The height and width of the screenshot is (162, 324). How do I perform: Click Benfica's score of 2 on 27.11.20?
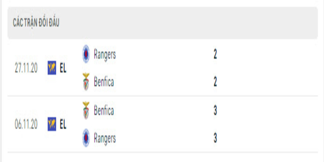pyautogui.click(x=215, y=82)
